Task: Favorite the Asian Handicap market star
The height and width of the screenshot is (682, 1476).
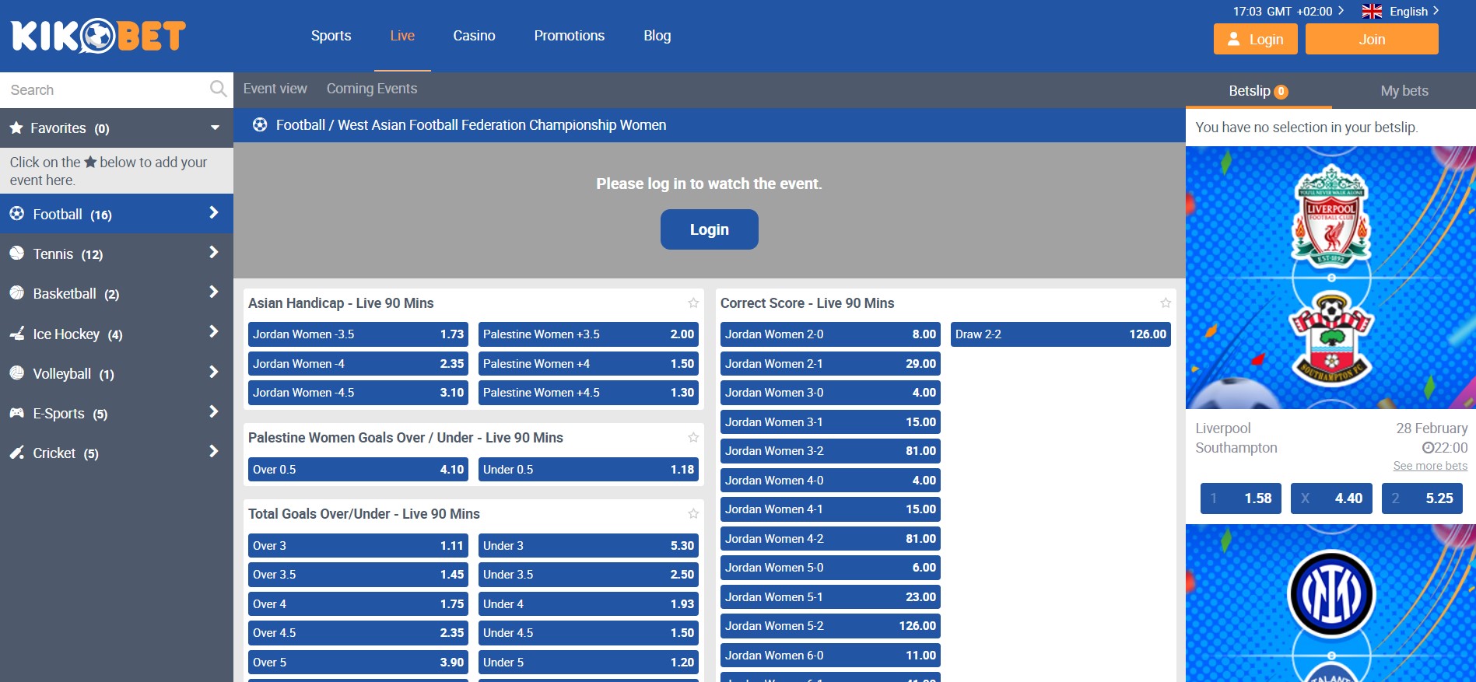Action: click(x=693, y=303)
